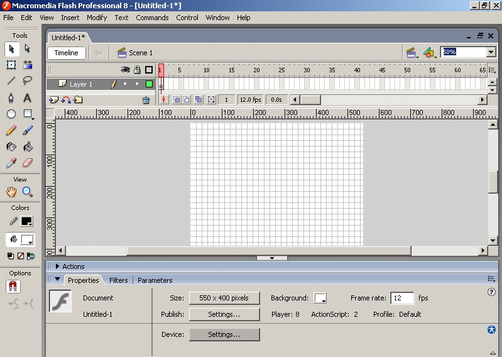Toggle Edit Multiple Frames button
The width and height of the screenshot is (502, 357).
coord(199,99)
